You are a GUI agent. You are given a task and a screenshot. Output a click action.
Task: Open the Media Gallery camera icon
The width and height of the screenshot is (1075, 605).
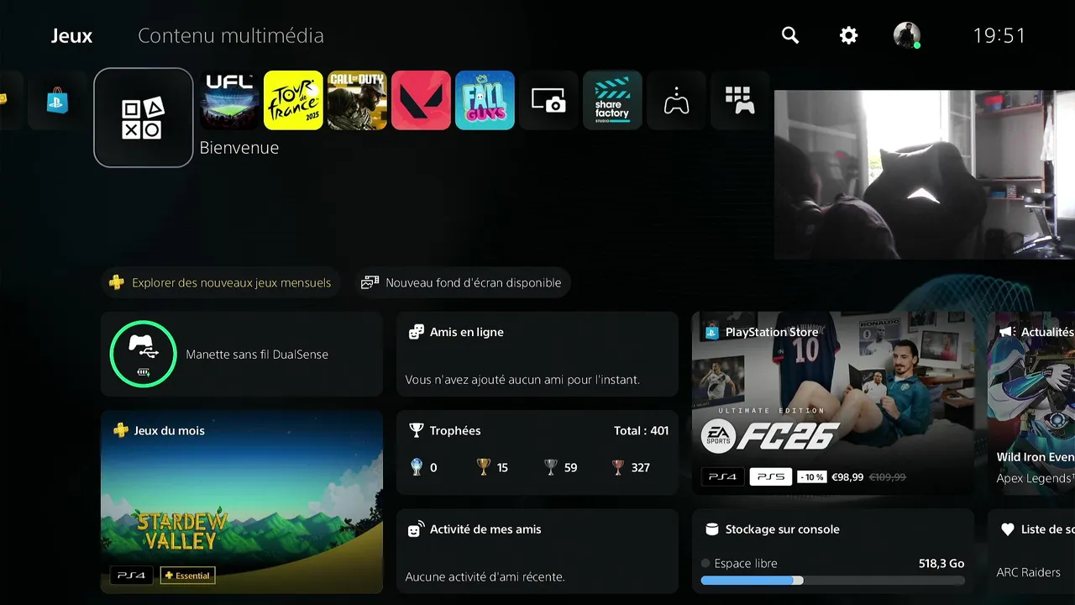click(548, 100)
